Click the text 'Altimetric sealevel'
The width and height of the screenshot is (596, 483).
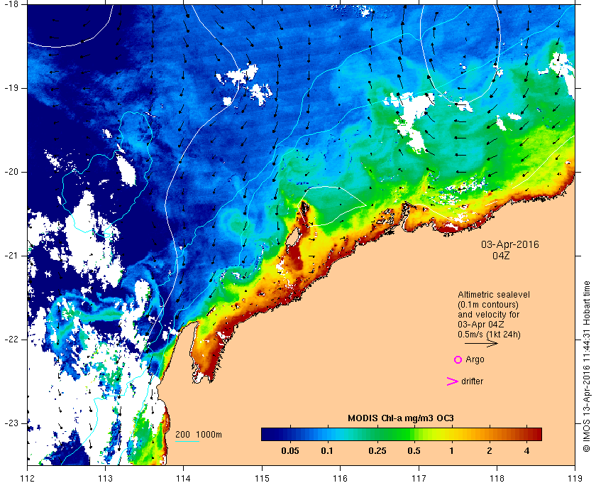(x=494, y=295)
